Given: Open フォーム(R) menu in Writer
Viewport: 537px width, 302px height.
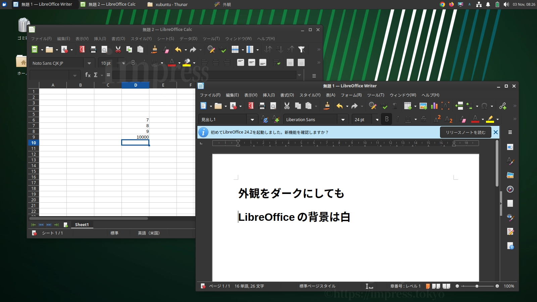Looking at the screenshot, I should 351,95.
